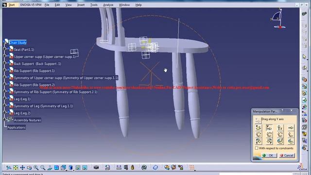Click the Measure Inertia weight icon

pos(133,168)
